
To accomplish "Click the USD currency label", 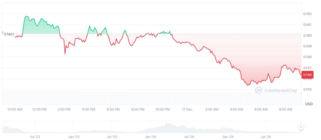I will [309, 104].
